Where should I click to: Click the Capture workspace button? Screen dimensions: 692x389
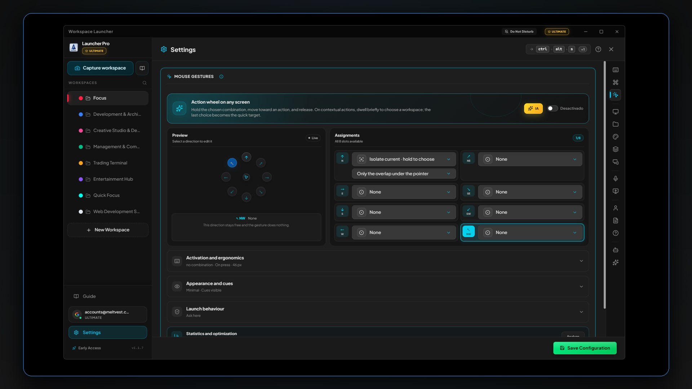100,68
